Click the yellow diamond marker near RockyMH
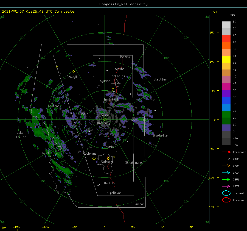This screenshot has width=247, height=231. click(73, 72)
